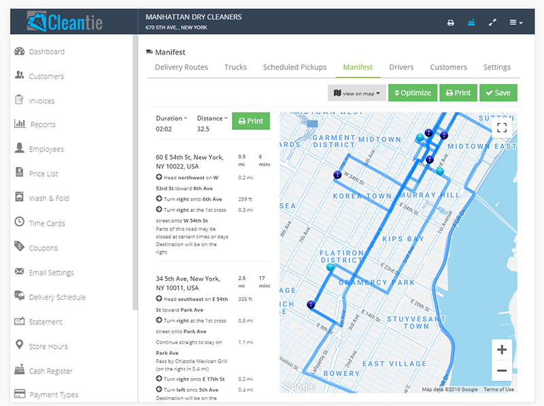Click the cash register icon in header
544x406 pixels.
pyautogui.click(x=471, y=22)
